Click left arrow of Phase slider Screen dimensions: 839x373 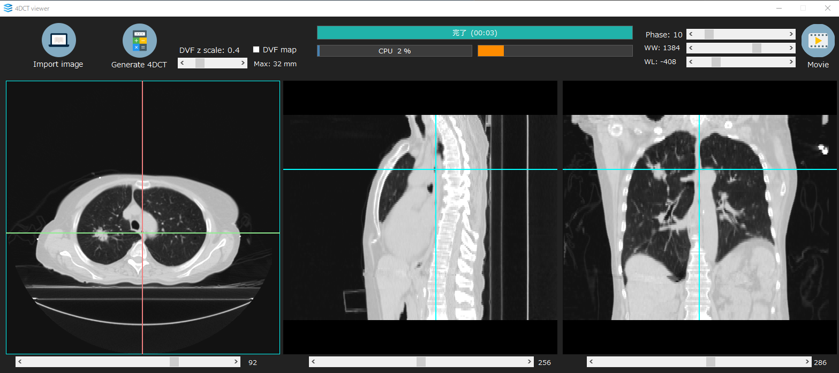click(691, 34)
